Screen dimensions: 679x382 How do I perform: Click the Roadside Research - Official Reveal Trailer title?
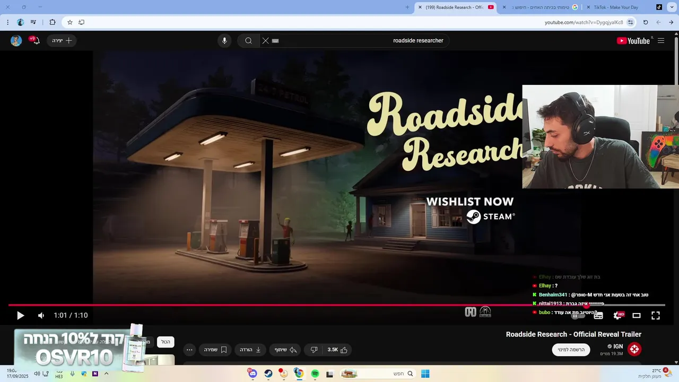click(573, 334)
